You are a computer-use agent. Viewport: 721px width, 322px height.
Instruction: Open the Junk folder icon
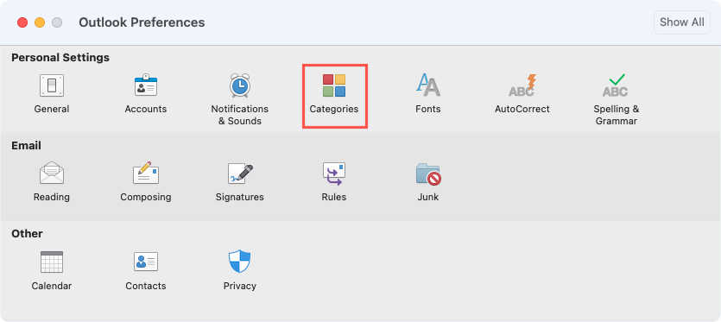[x=428, y=174]
